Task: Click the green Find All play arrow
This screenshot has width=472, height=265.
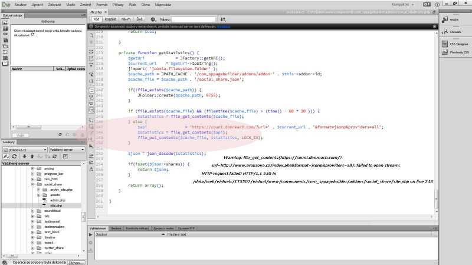Action: click(91, 234)
